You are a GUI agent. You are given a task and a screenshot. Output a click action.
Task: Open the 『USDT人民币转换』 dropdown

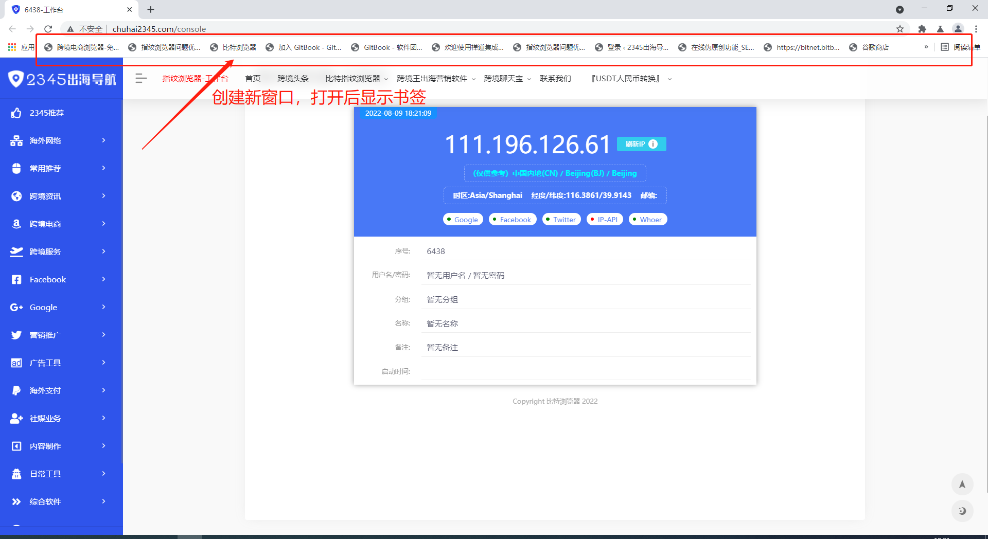coord(631,79)
